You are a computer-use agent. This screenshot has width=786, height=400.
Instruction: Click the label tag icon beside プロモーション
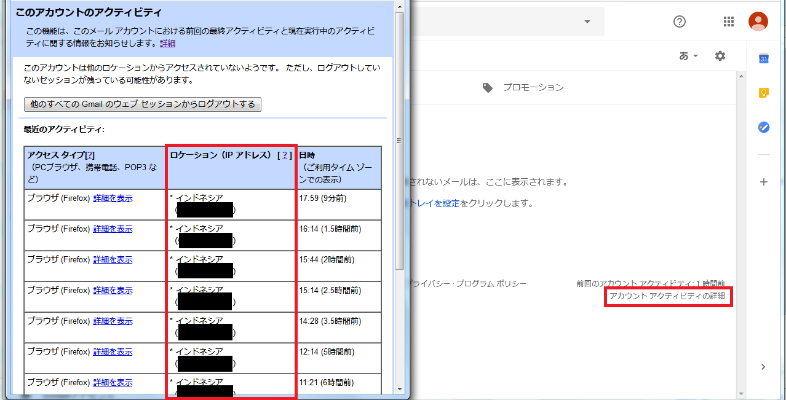click(x=487, y=87)
